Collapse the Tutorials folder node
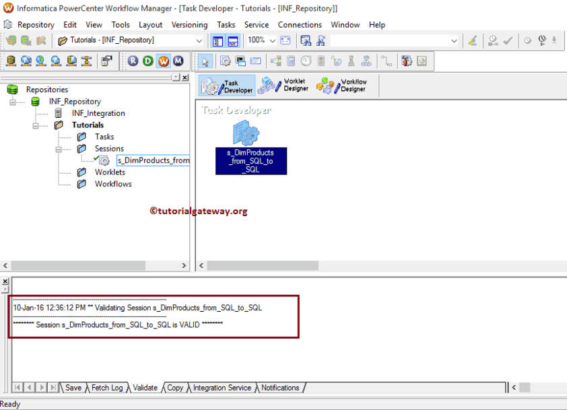The height and width of the screenshot is (410, 567). point(36,125)
